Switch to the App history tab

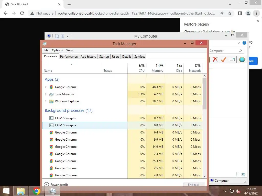pyautogui.click(x=88, y=57)
